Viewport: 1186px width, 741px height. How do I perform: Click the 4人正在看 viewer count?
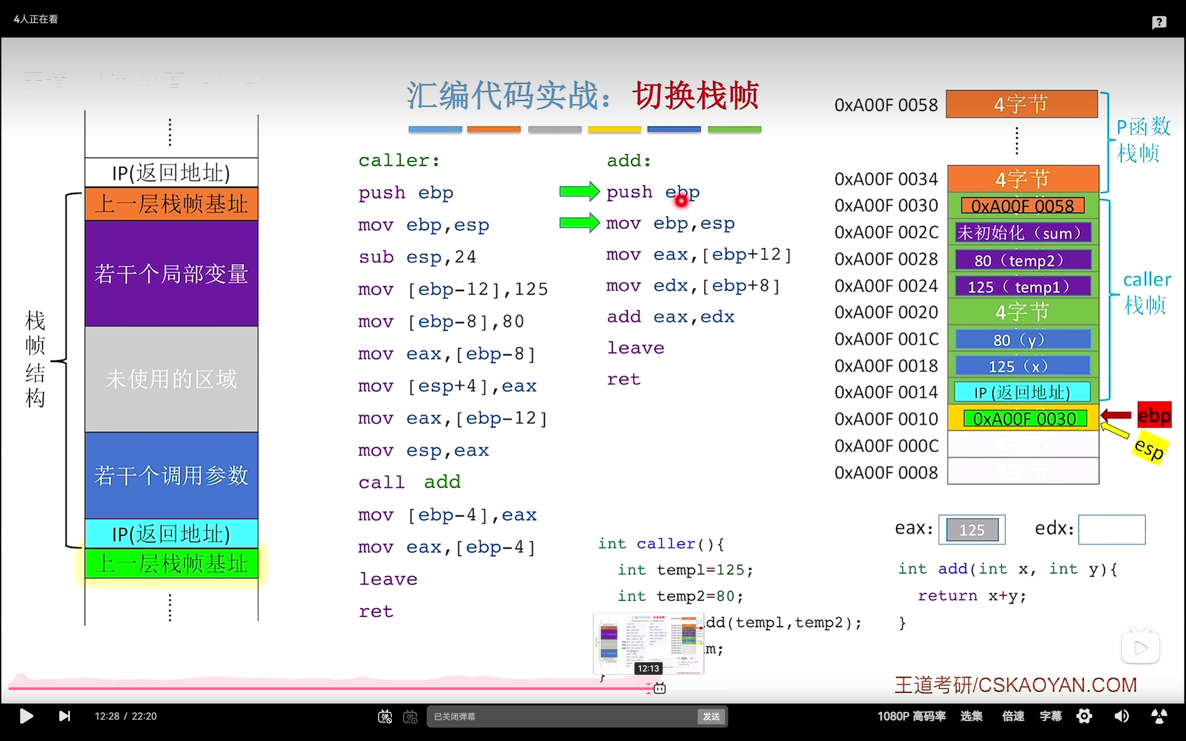click(x=36, y=19)
